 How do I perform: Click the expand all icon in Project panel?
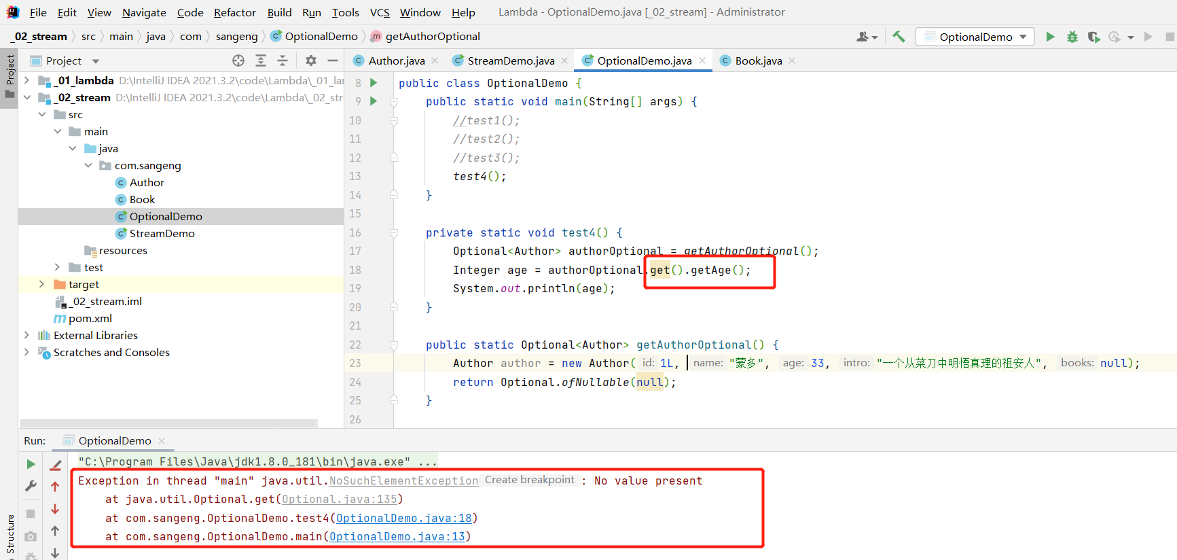261,60
